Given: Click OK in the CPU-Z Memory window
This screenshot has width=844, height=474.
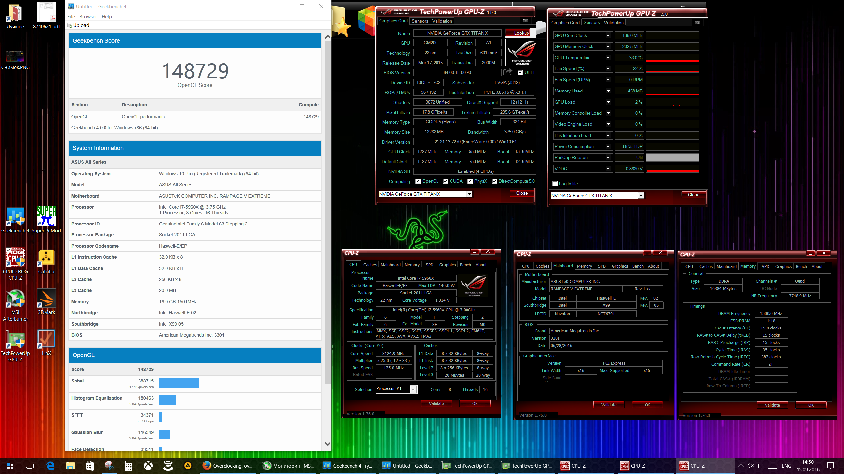Looking at the screenshot, I should 811,405.
